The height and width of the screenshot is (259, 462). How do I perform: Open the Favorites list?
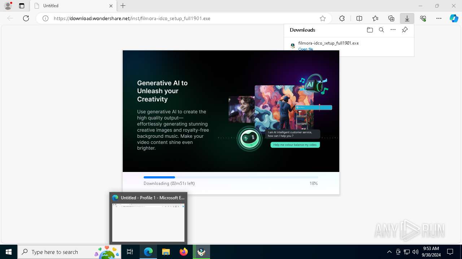pyautogui.click(x=375, y=18)
